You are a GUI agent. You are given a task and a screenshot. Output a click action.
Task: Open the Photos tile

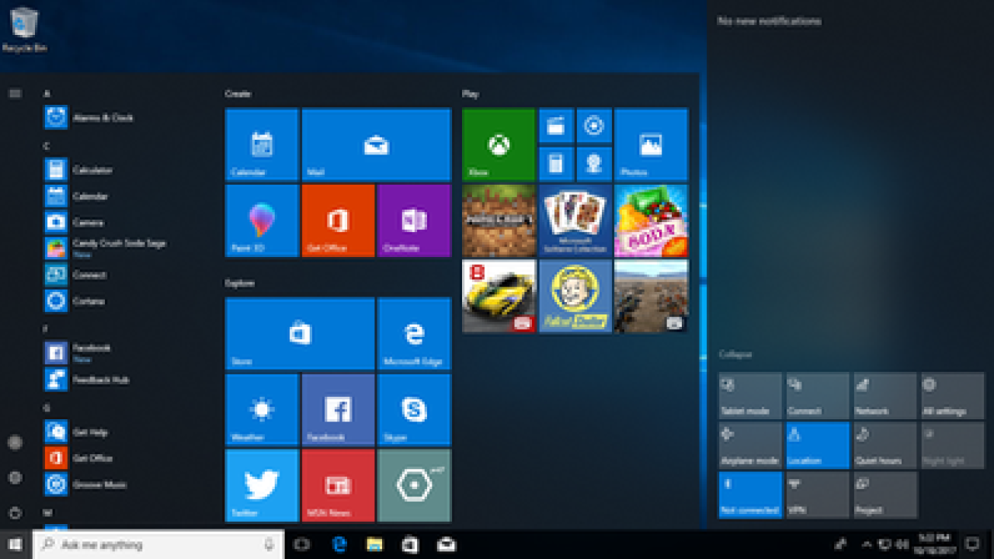pos(651,144)
